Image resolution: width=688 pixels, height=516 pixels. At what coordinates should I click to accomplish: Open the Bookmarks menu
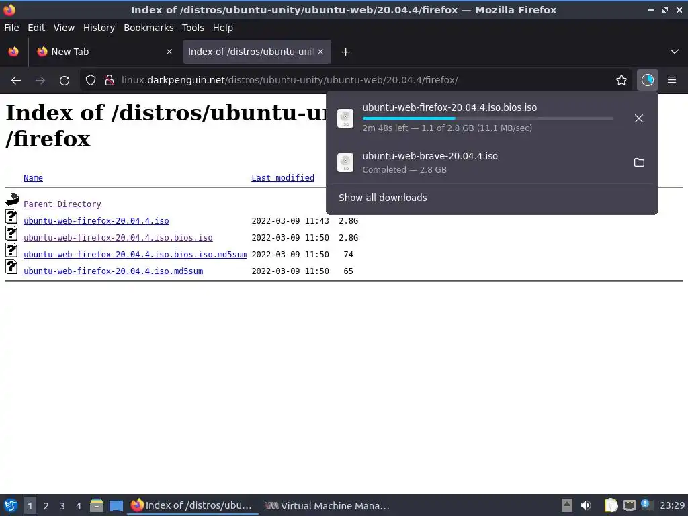pos(148,28)
